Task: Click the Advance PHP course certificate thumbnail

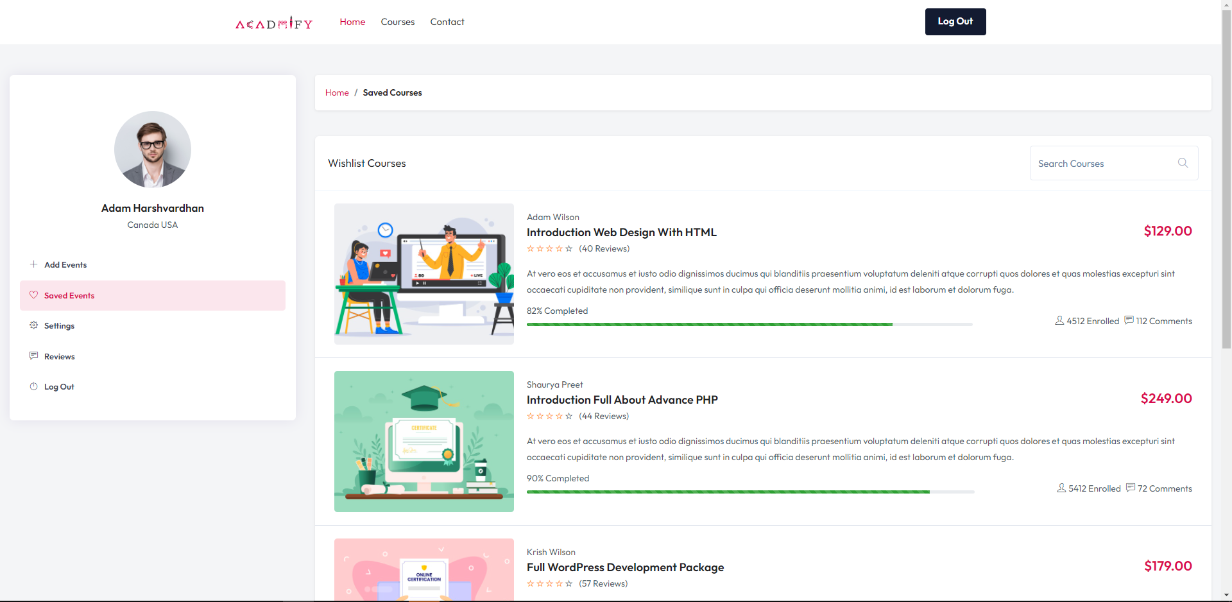Action: pos(424,442)
